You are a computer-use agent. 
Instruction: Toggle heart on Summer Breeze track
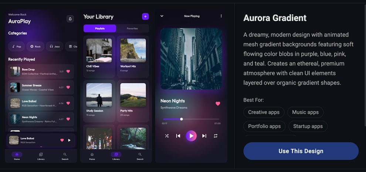[x=68, y=87]
